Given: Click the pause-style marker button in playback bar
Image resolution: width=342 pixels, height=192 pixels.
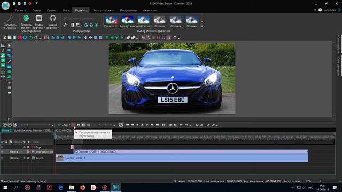Looking at the screenshot, I should (164, 125).
